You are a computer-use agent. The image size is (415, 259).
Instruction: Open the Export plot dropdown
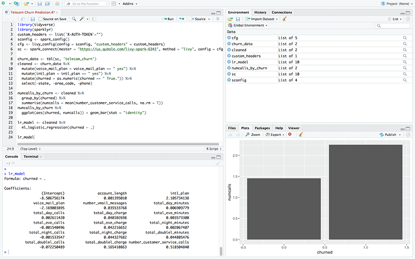275,135
